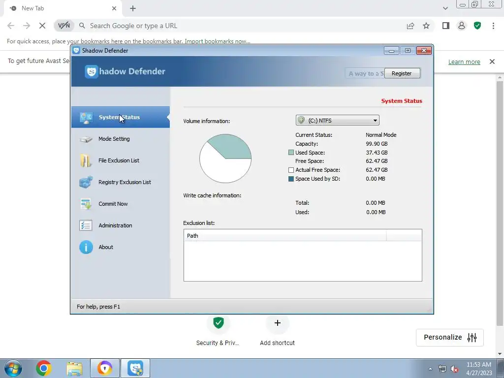Open Registry Exclusion List cube icon
The width and height of the screenshot is (504, 378).
[x=86, y=182]
